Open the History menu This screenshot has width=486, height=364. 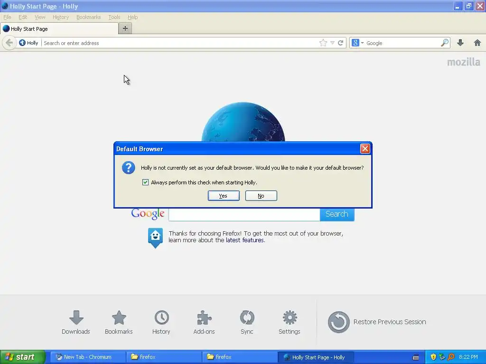61,17
